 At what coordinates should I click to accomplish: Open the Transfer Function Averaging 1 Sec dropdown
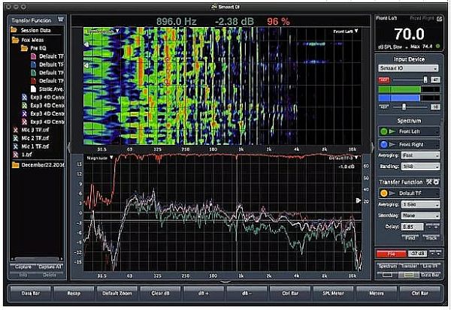[x=420, y=205]
